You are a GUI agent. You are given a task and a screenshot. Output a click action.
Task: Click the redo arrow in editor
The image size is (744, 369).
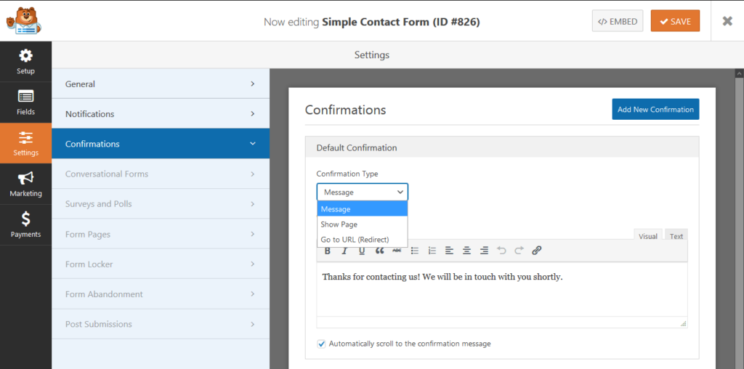pos(519,251)
